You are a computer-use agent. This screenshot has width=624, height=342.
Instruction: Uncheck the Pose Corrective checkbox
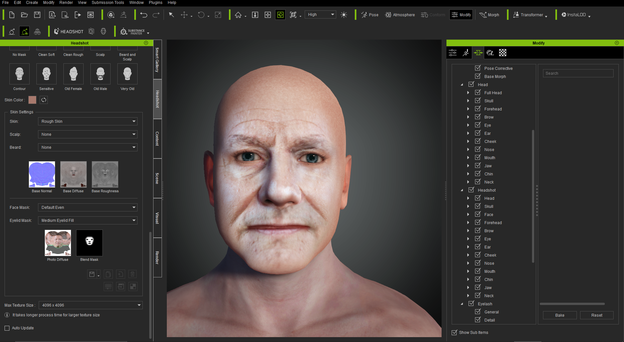[x=478, y=68]
